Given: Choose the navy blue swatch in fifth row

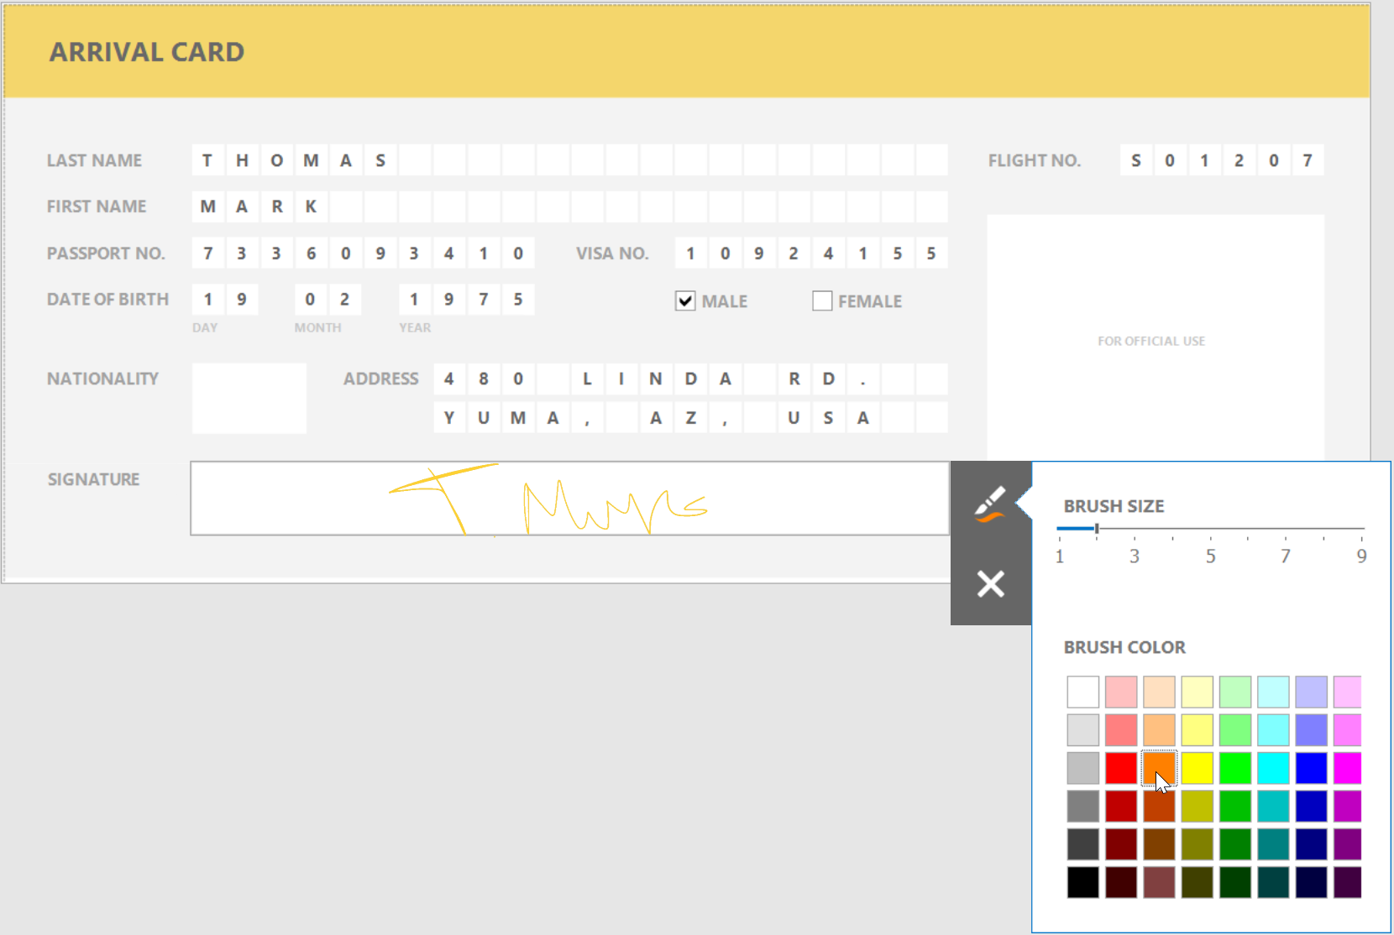Looking at the screenshot, I should click(x=1312, y=844).
